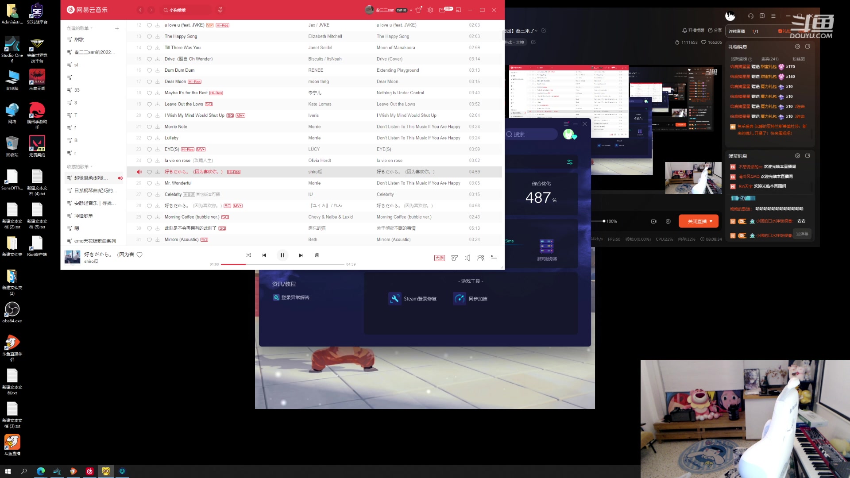Image resolution: width=850 pixels, height=478 pixels.
Task: Skip to the next track
Action: (x=301, y=255)
